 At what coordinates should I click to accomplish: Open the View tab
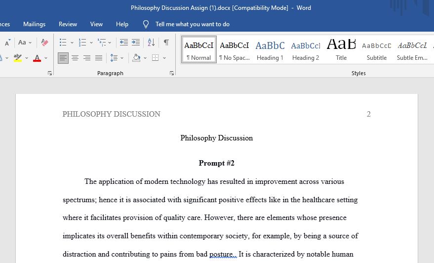tap(96, 24)
